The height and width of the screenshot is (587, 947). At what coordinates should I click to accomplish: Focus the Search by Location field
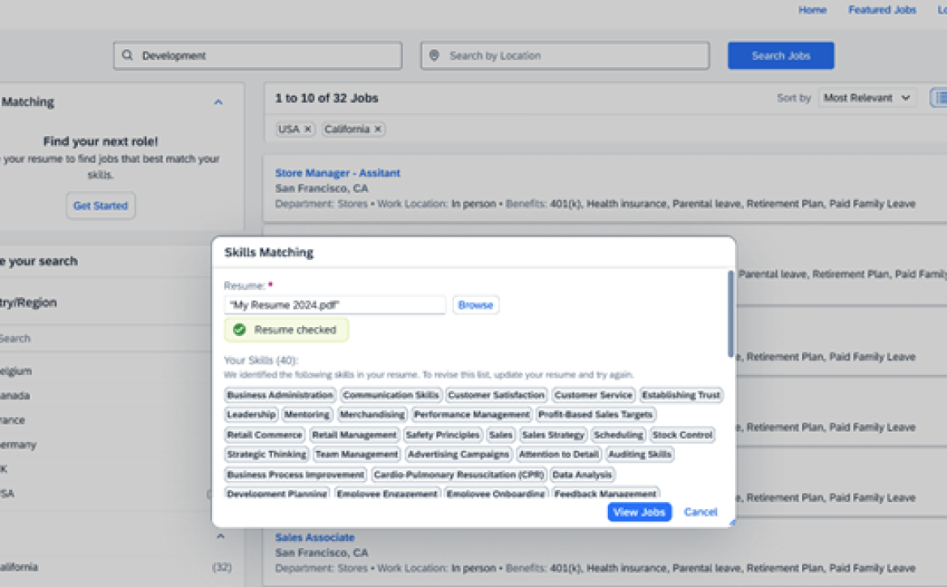tap(565, 56)
